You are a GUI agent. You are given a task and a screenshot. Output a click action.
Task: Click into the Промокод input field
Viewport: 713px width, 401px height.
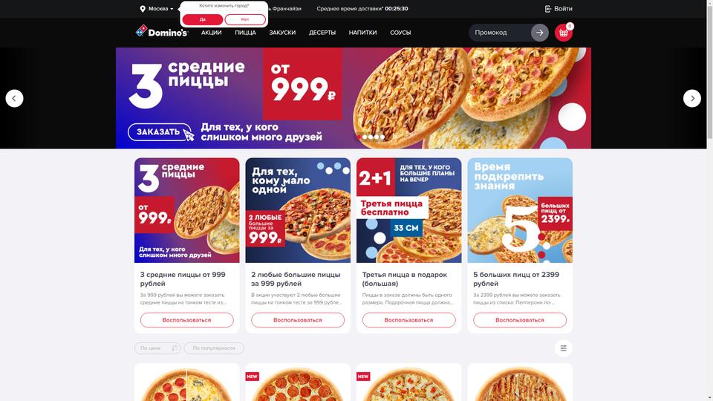click(500, 33)
